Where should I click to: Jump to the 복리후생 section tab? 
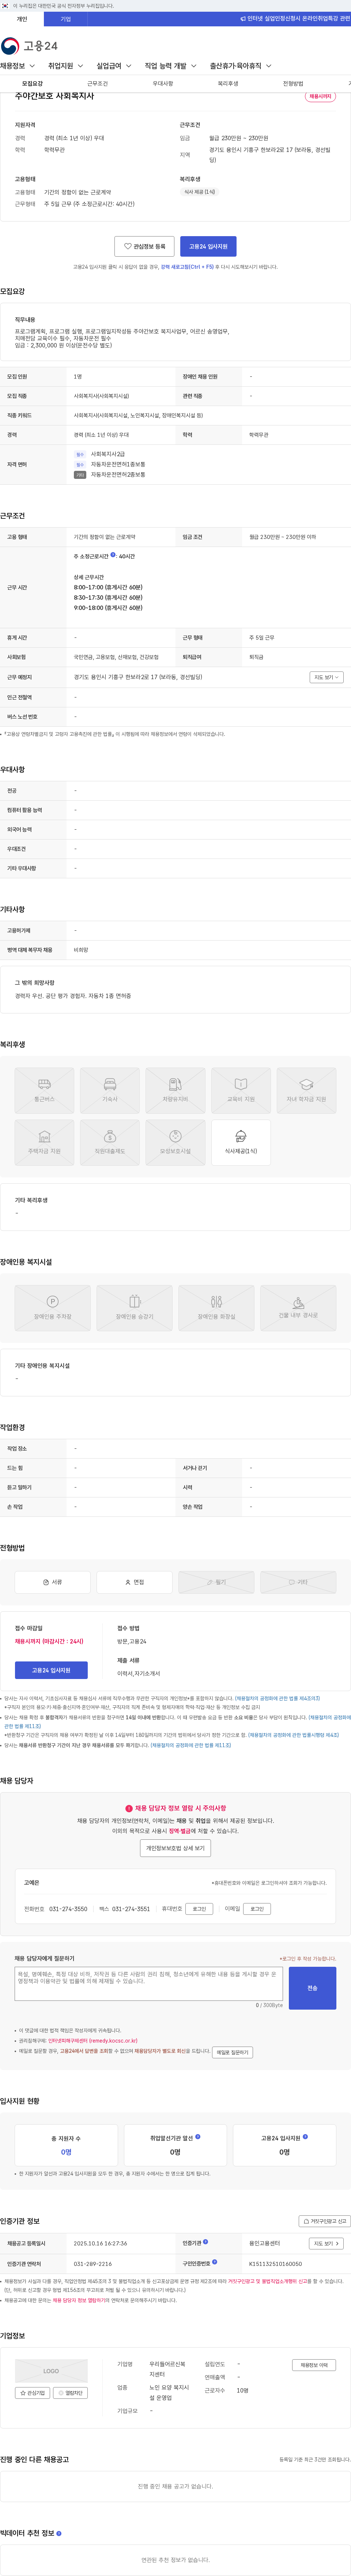[x=228, y=84]
